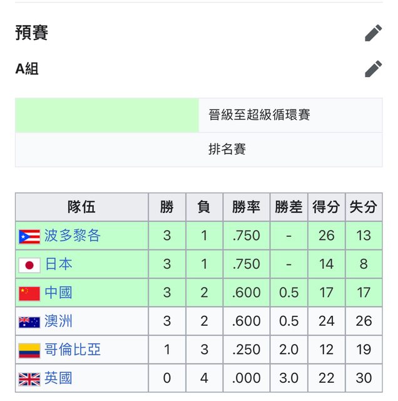Click the Australia flag icon
The width and height of the screenshot is (398, 401).
(29, 322)
